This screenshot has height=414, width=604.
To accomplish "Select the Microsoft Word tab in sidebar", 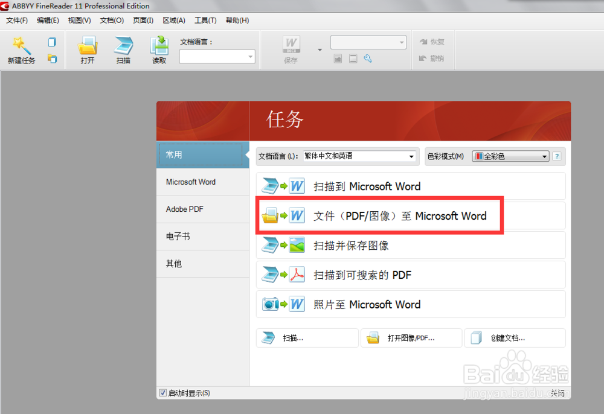I will pos(202,182).
